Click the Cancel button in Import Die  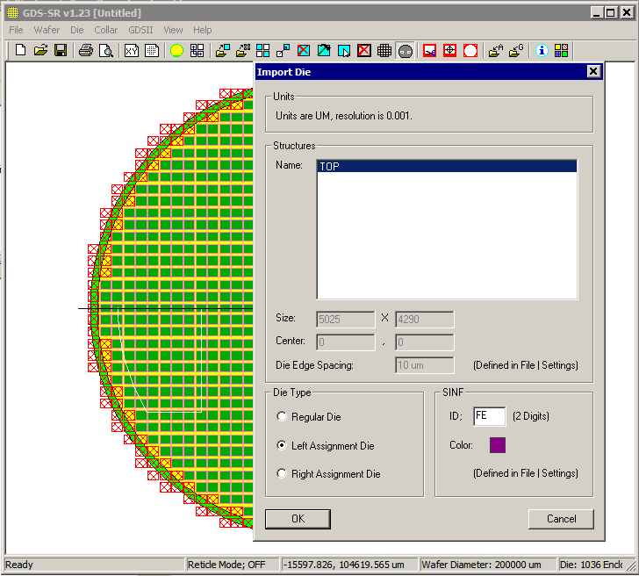click(561, 519)
